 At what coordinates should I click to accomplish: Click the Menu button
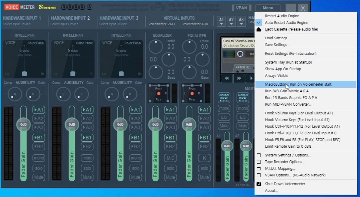[268, 8]
